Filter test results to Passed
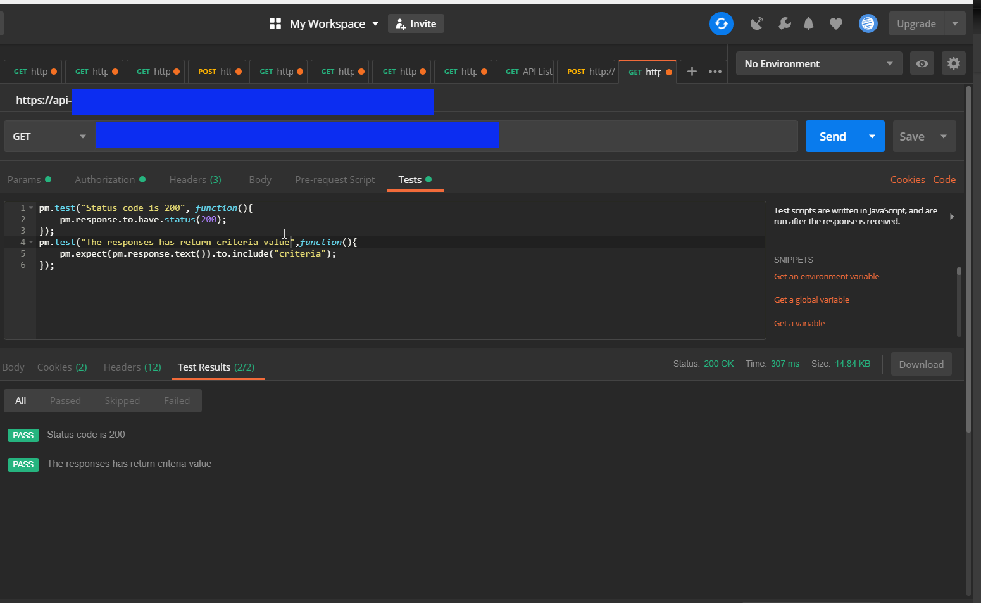The image size is (981, 603). (65, 401)
